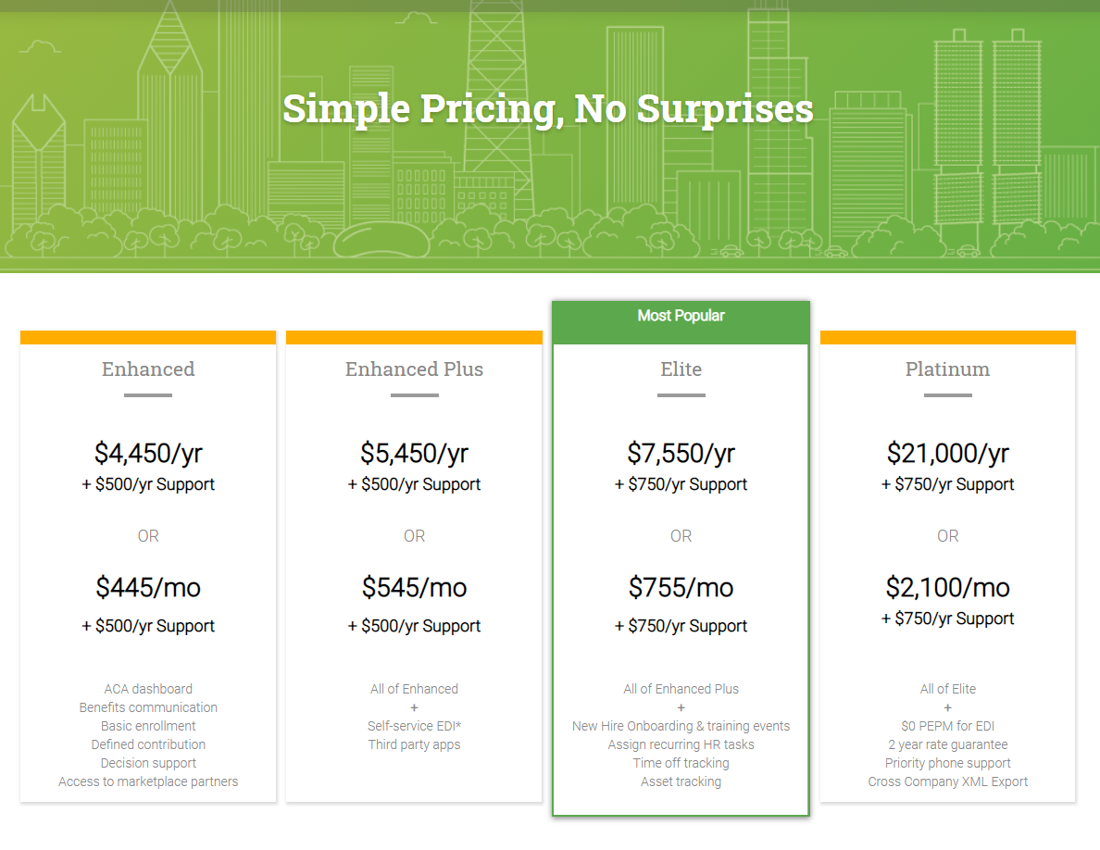Click the $21,000/yr Platinum yearly price

(x=947, y=453)
